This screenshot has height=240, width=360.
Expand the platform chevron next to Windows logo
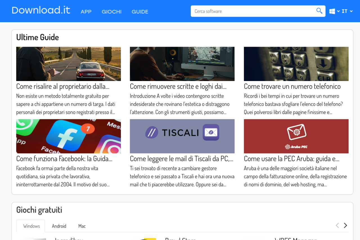(338, 11)
